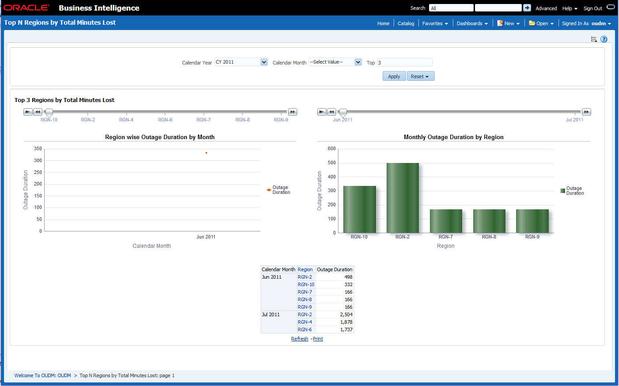Viewport: 619px width, 386px height.
Task: Step forward on the month slider
Action: [586, 112]
